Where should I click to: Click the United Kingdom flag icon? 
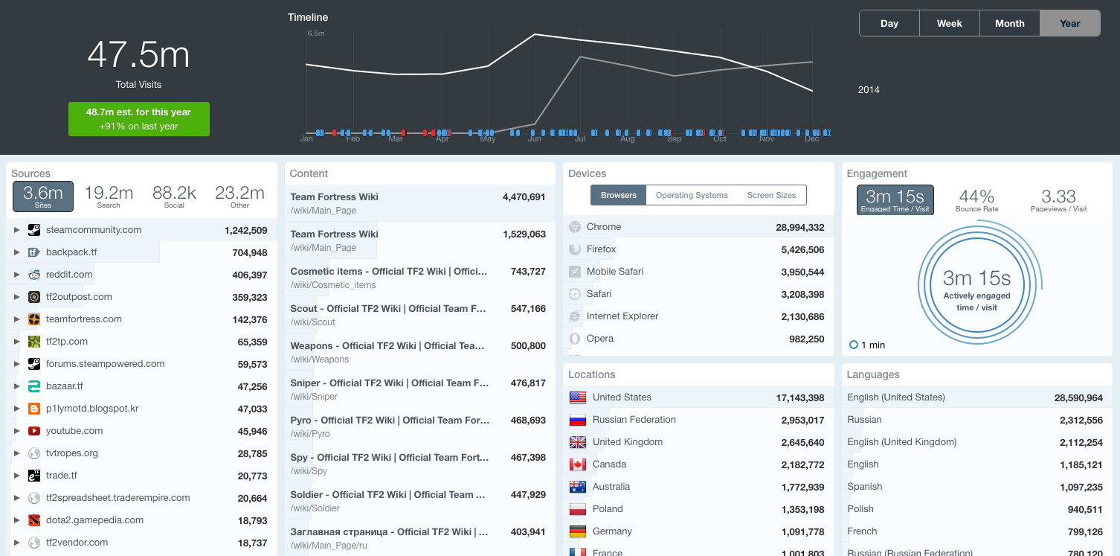coord(578,442)
